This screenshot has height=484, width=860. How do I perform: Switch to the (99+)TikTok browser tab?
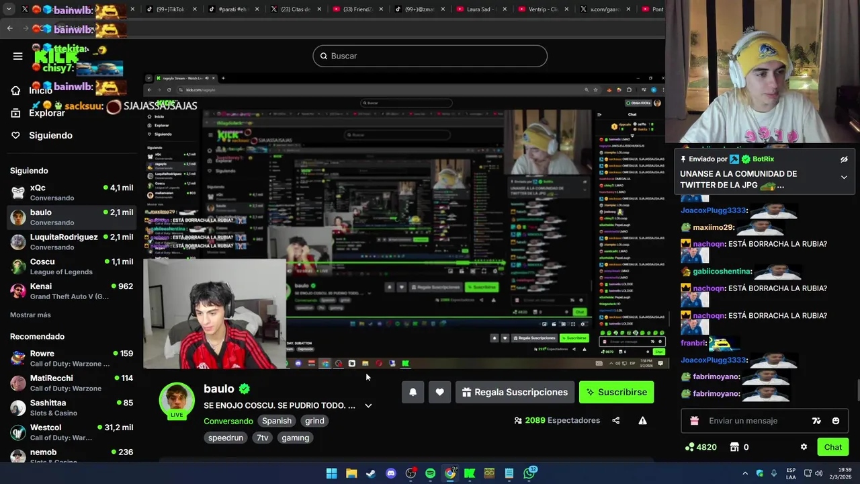point(171,9)
